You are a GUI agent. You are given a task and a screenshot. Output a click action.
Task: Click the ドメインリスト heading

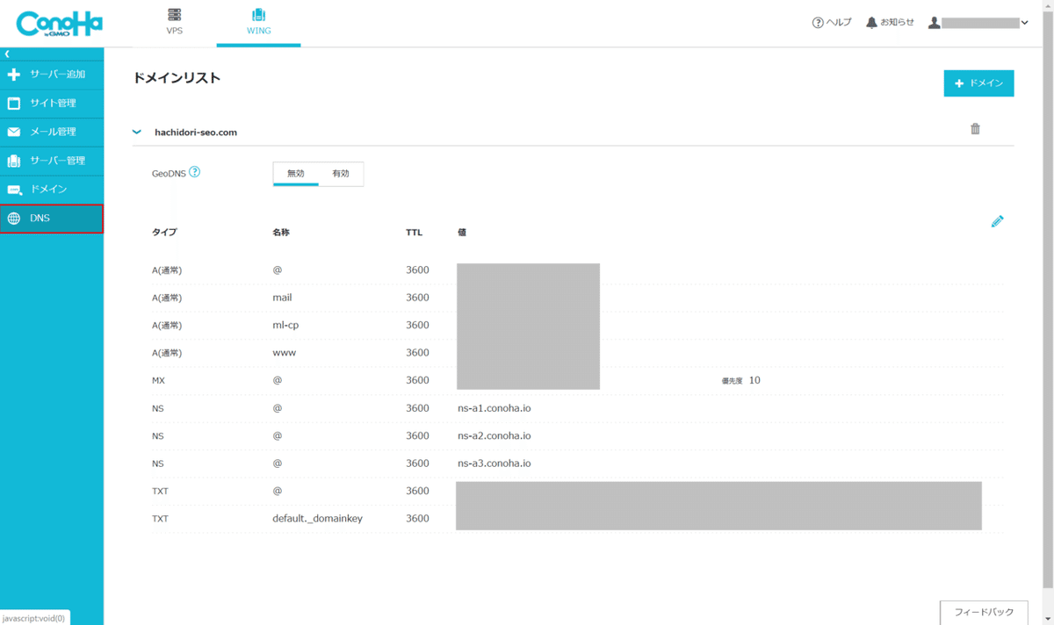pyautogui.click(x=177, y=78)
